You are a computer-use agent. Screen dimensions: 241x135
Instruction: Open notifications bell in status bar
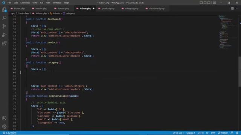(x=237, y=133)
